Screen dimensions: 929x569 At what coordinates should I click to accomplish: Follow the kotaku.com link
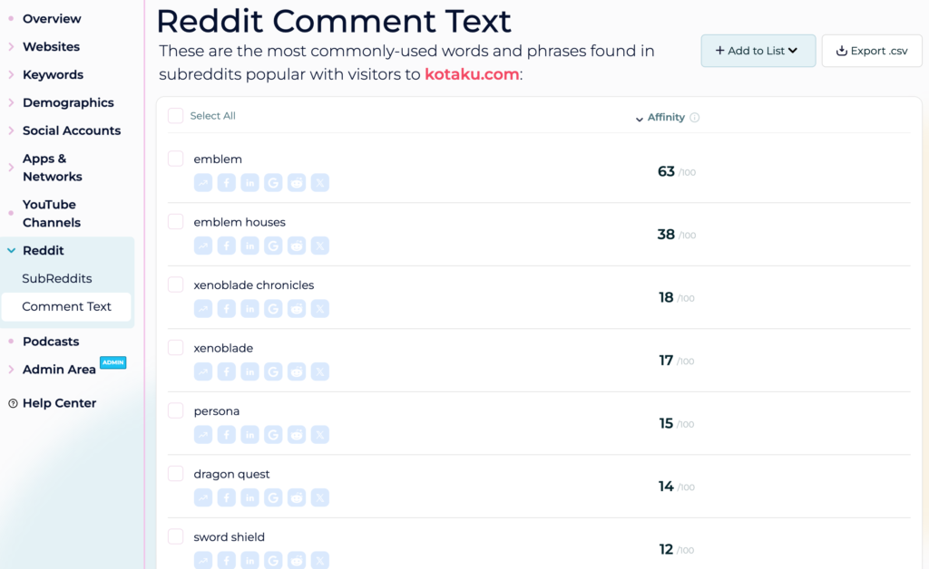tap(472, 74)
